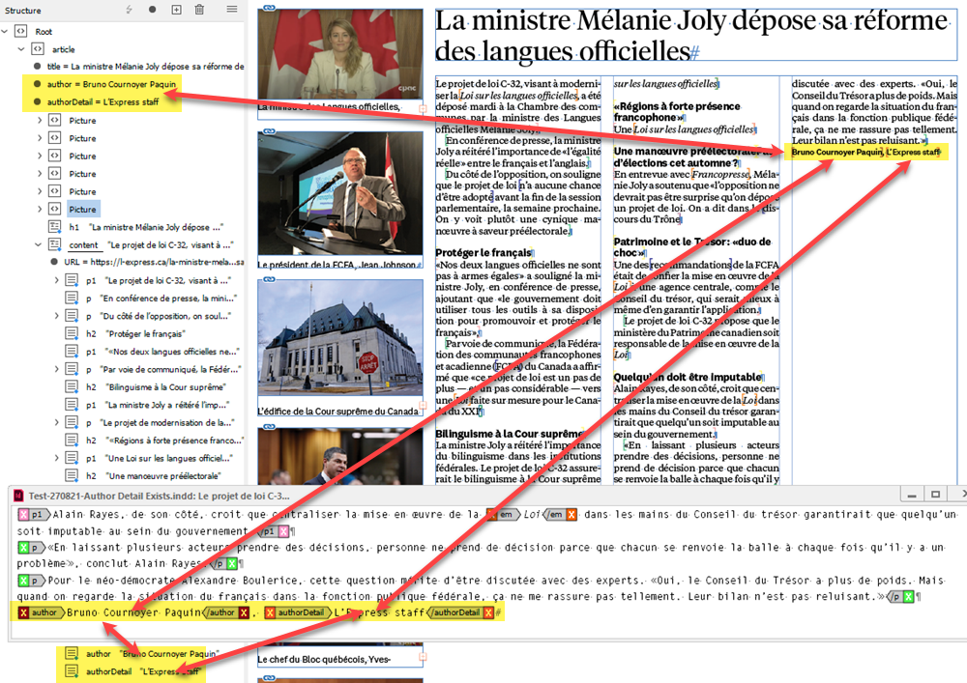
Task: Collapse the Root element chevron
Action: [x=5, y=31]
